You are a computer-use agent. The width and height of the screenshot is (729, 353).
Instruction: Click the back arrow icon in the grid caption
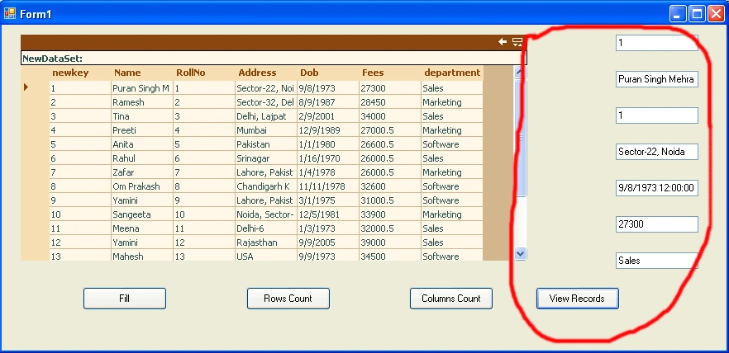(503, 42)
